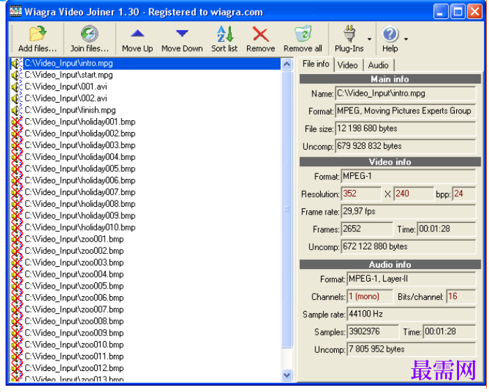
Task: Move selected file down in list
Action: click(182, 39)
